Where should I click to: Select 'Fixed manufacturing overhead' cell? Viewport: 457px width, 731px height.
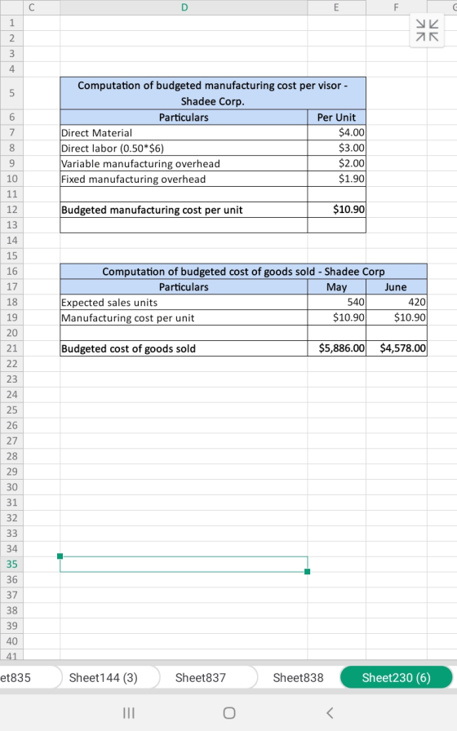coord(184,179)
